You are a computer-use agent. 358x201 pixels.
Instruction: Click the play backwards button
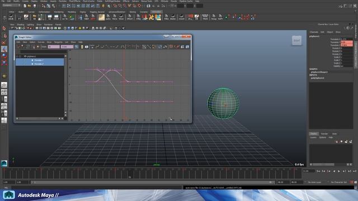pyautogui.click(x=334, y=171)
